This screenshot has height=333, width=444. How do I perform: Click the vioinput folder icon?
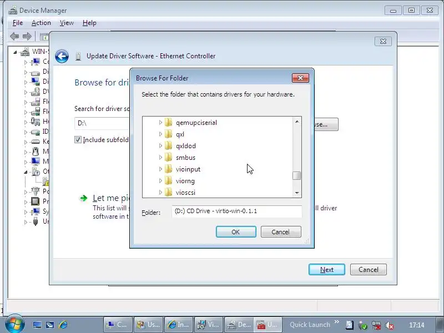pos(168,169)
